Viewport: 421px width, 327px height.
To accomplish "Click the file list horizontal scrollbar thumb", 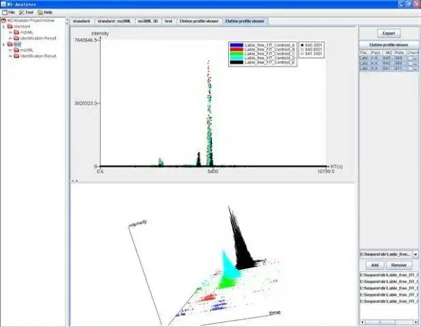I will (x=380, y=322).
